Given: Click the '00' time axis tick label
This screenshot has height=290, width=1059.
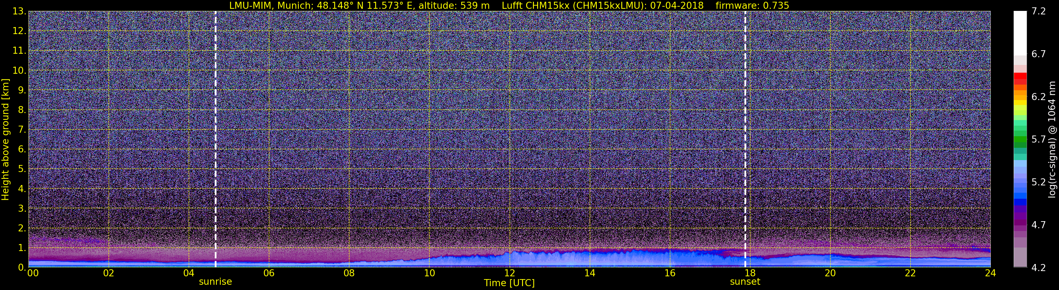Looking at the screenshot, I should 33,273.
